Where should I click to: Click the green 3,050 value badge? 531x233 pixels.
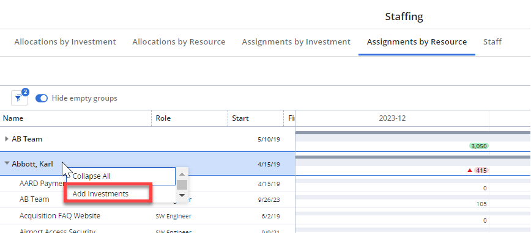pos(479,146)
